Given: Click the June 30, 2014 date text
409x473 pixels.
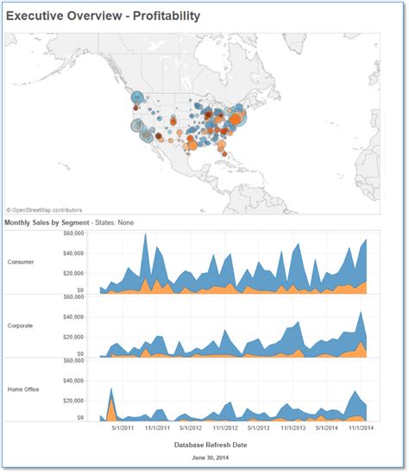Looking at the screenshot, I should point(211,457).
